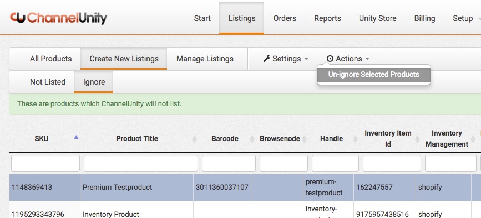481x218 pixels.
Task: Collapse the Actions dropdown caret
Action: (x=367, y=59)
